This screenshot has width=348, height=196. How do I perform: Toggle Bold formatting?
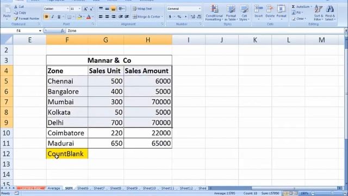tap(46, 17)
